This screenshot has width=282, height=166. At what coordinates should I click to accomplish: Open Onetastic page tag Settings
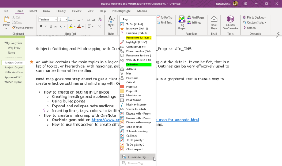point(194,22)
